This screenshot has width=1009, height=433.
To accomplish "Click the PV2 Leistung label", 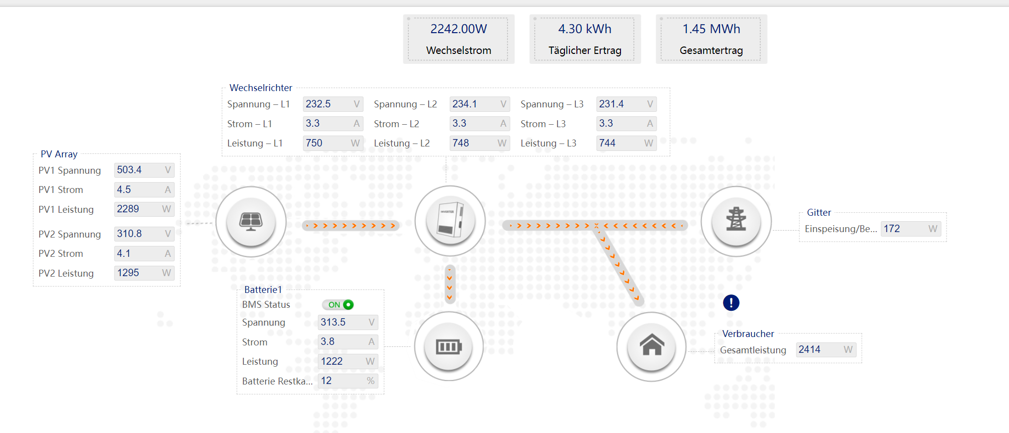I will point(66,273).
